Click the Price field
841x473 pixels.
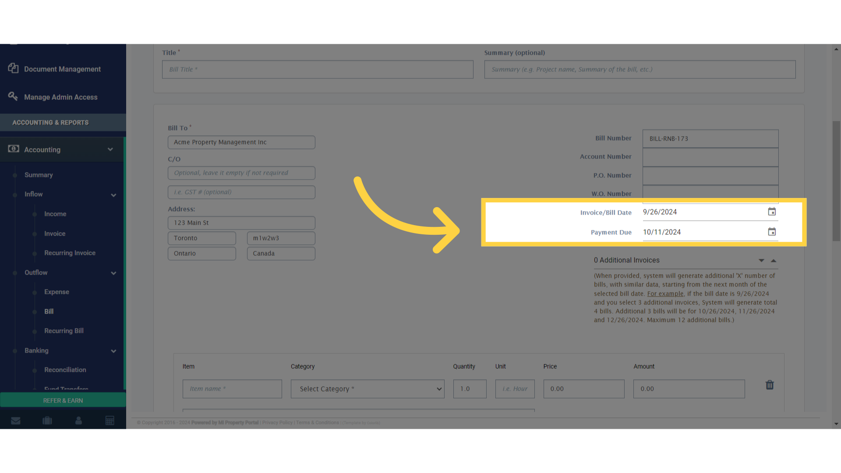point(584,389)
